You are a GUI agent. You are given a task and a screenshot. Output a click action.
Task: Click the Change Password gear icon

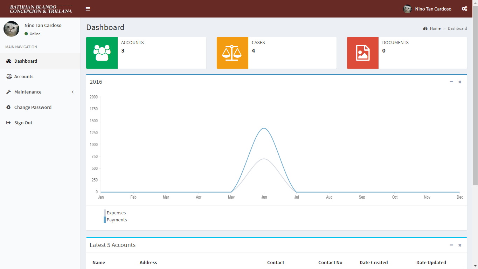pyautogui.click(x=9, y=107)
